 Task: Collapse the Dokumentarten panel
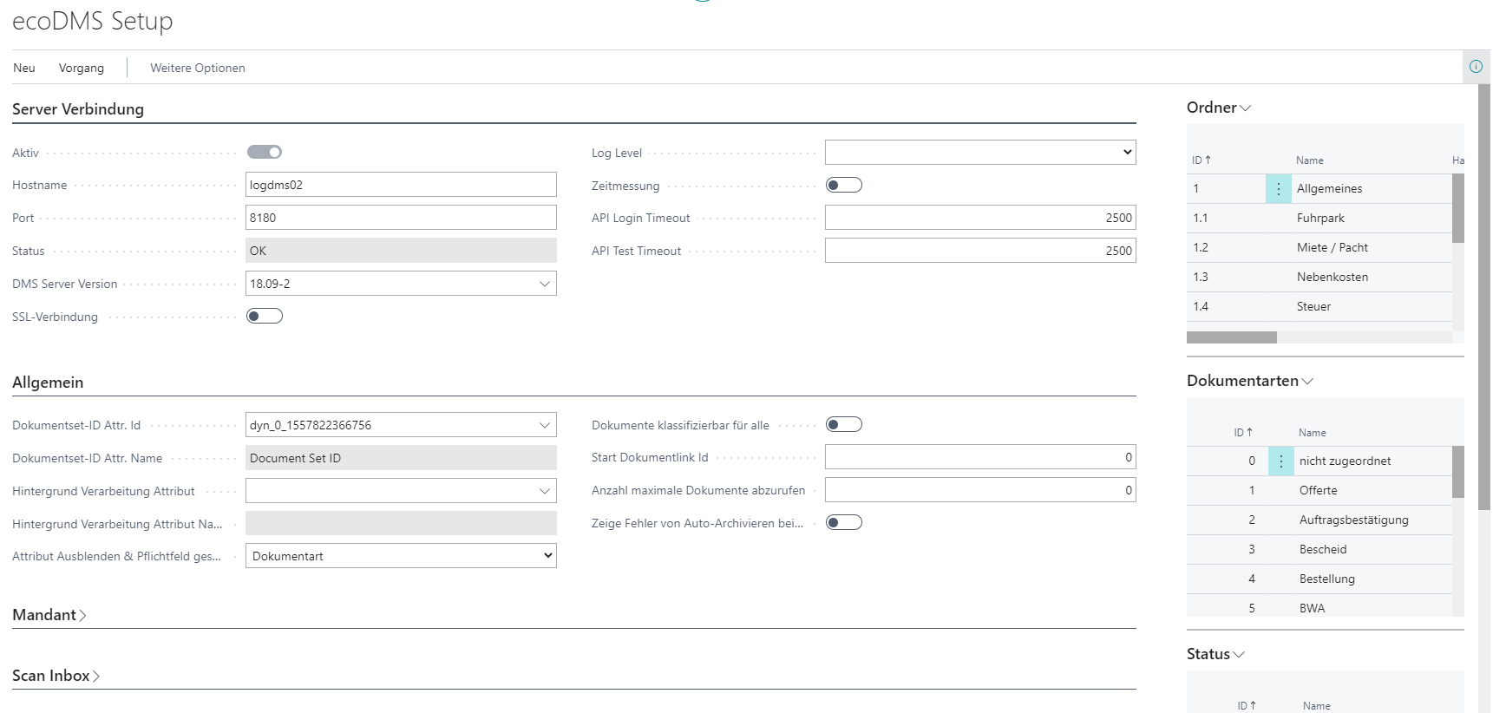[x=1250, y=381]
